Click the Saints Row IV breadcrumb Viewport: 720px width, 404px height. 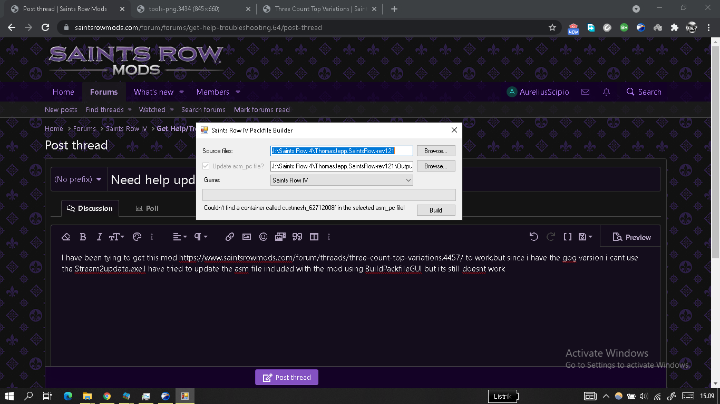[x=127, y=129]
